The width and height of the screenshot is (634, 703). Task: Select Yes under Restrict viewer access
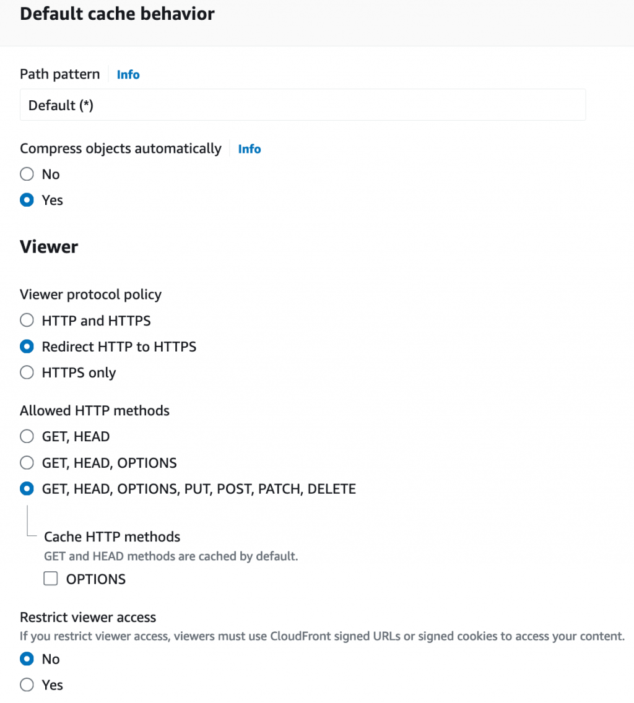point(27,685)
